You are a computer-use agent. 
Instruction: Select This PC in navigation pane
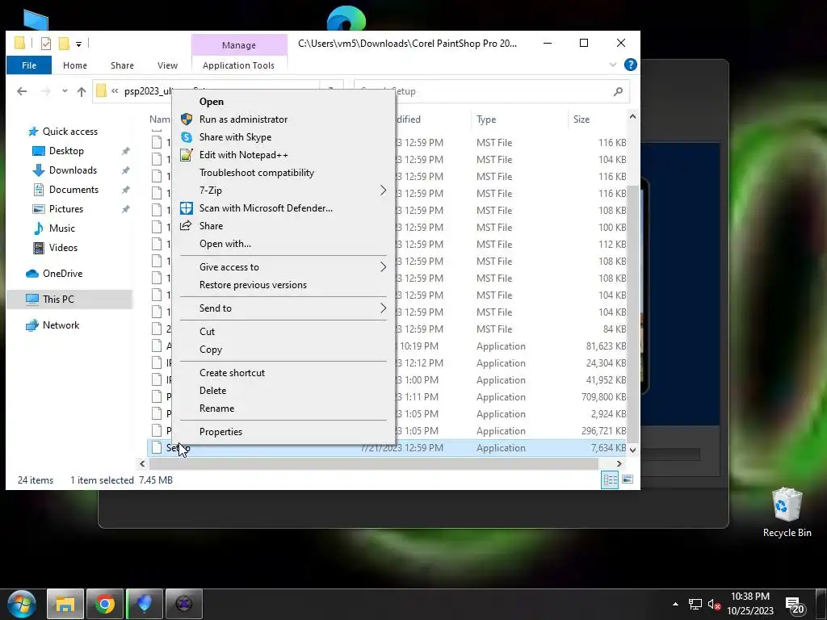point(58,300)
